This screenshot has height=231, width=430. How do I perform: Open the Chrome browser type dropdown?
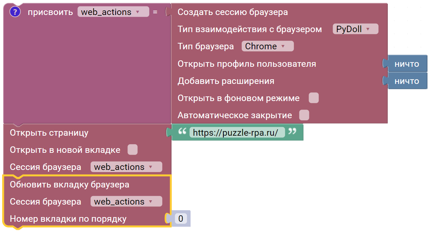[x=267, y=46]
